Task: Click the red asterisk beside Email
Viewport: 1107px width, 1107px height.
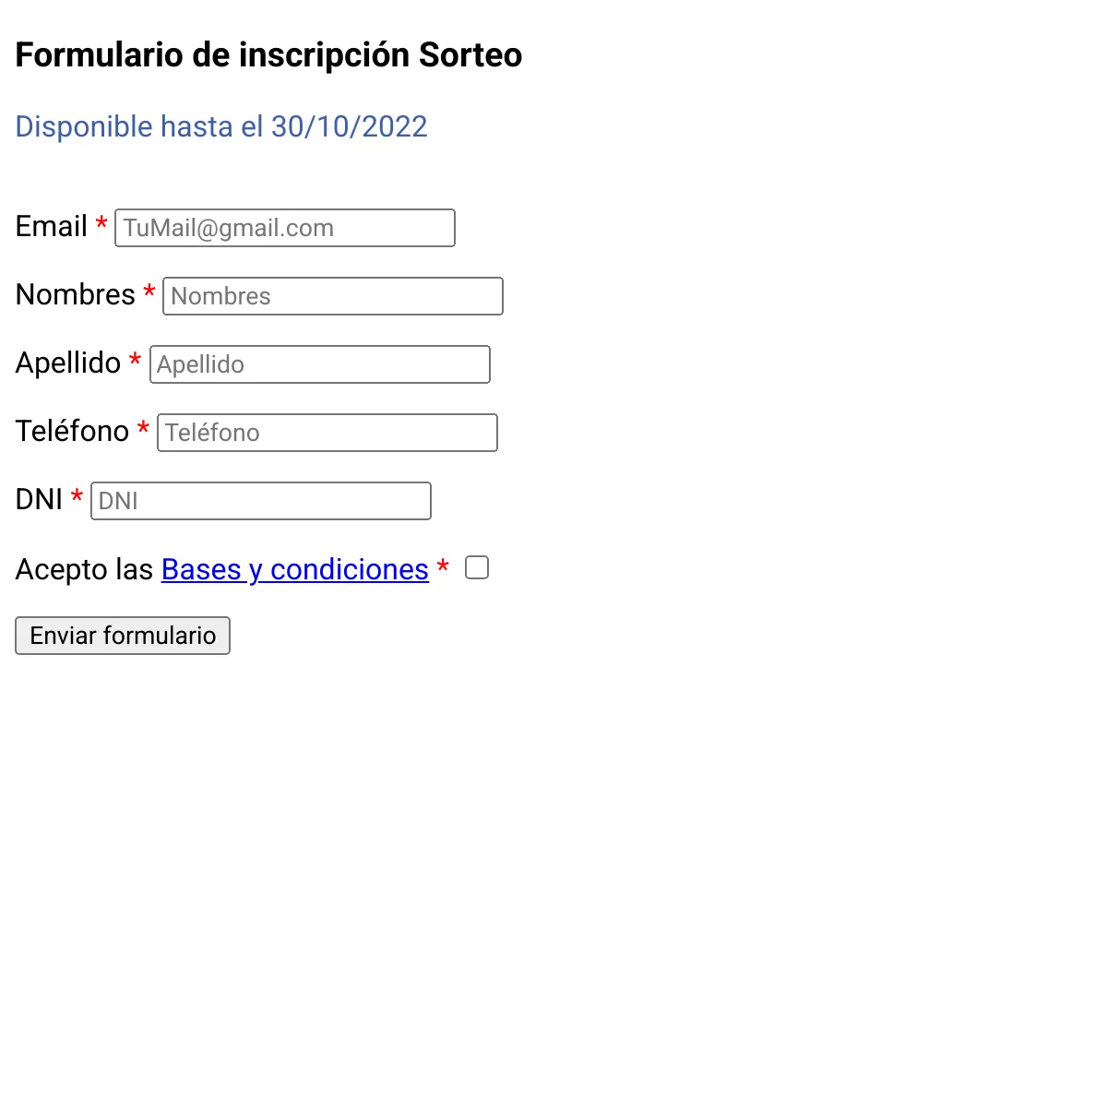Action: tap(101, 223)
